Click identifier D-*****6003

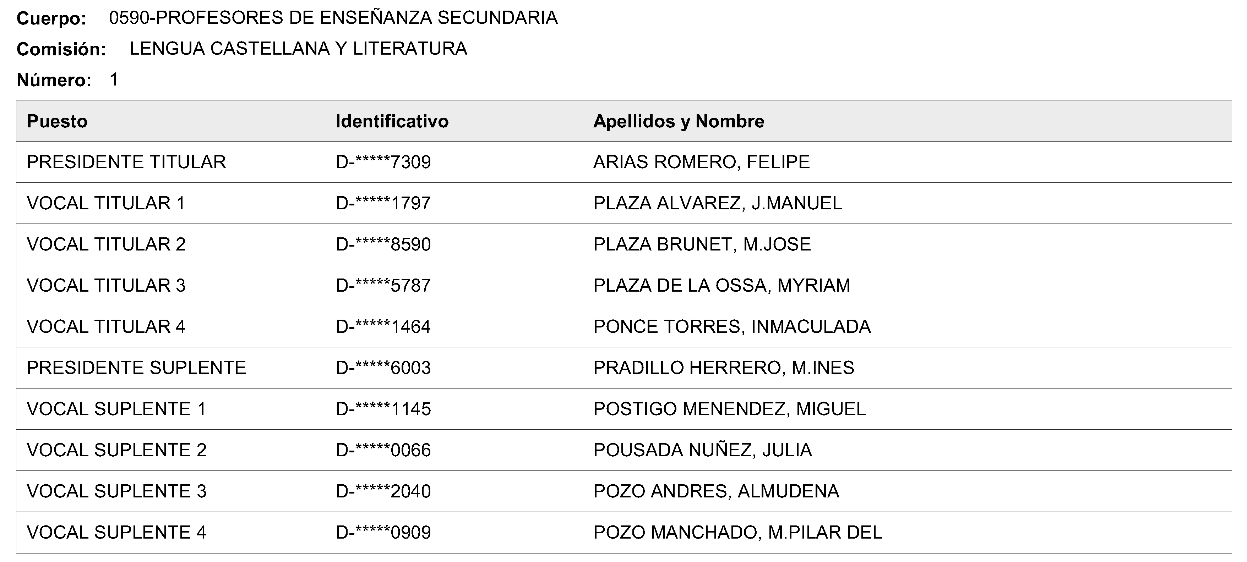[383, 368]
